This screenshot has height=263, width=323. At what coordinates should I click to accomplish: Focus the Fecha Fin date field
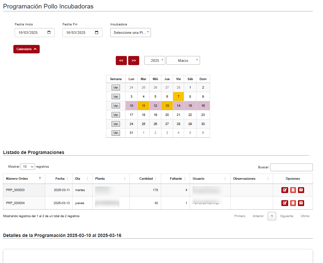pyautogui.click(x=82, y=33)
